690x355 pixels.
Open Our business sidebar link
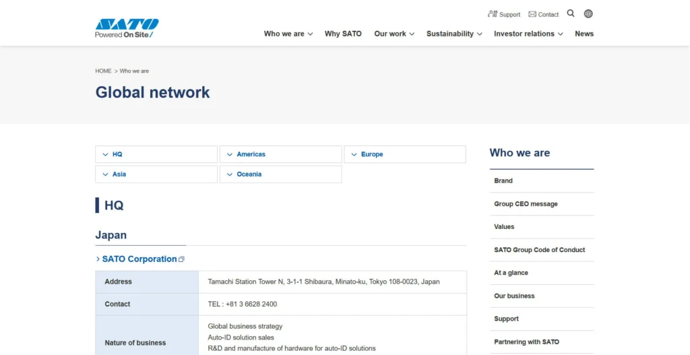click(x=542, y=296)
